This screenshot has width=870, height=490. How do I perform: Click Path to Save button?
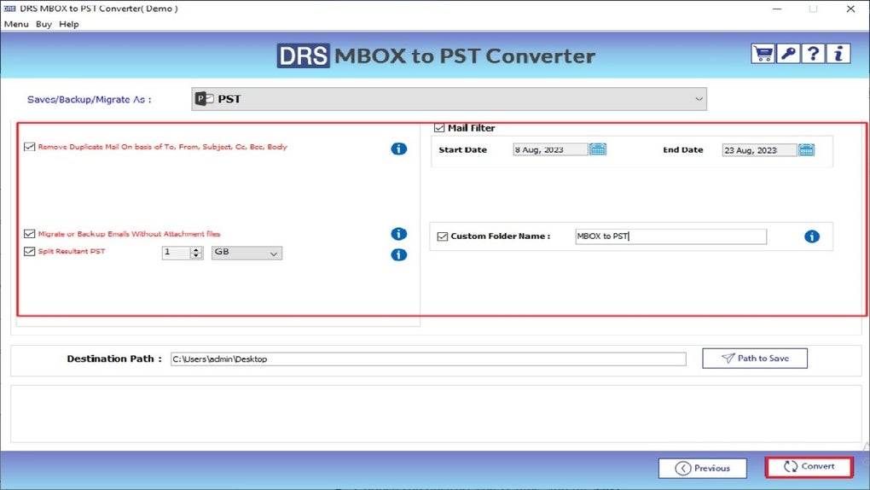755,359
